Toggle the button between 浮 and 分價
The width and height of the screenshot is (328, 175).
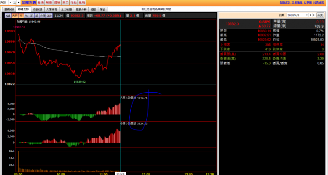click(37, 15)
